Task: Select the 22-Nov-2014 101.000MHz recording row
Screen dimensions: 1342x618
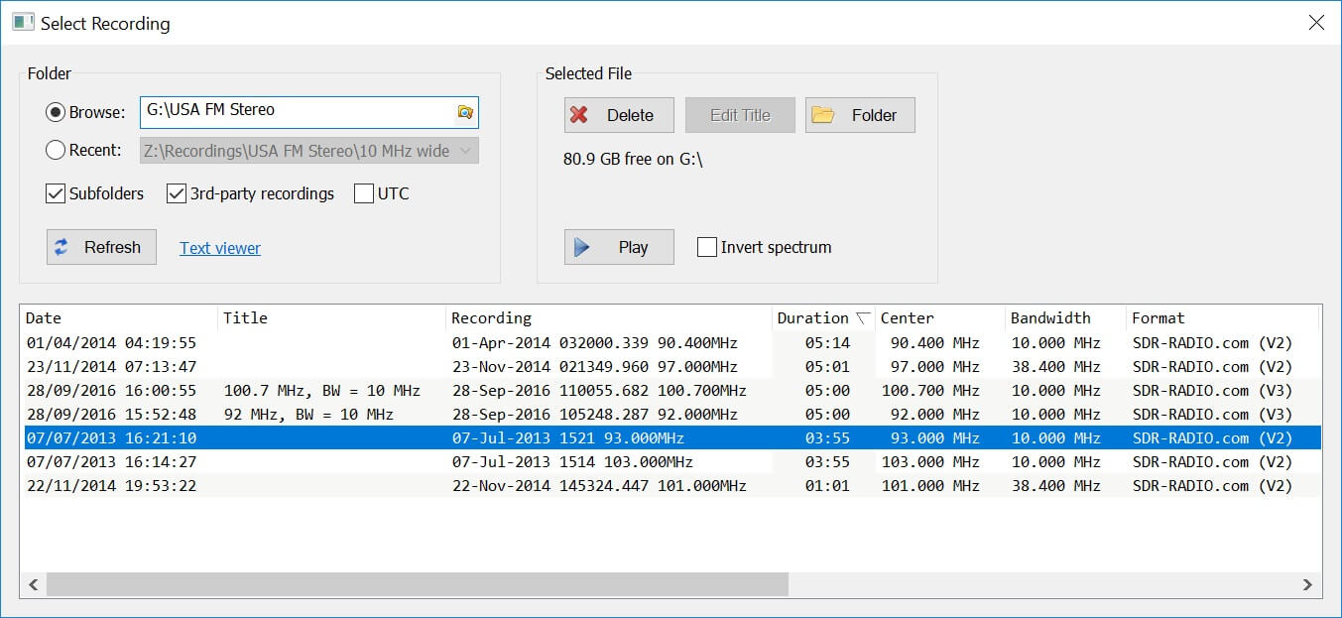Action: tap(397, 485)
